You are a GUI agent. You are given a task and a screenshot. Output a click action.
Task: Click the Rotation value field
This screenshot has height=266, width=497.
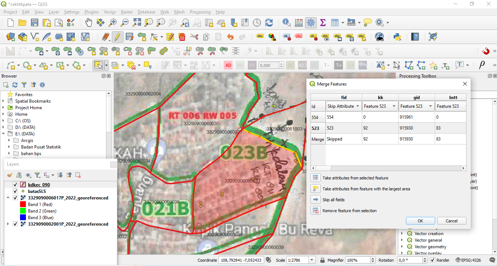click(410, 260)
